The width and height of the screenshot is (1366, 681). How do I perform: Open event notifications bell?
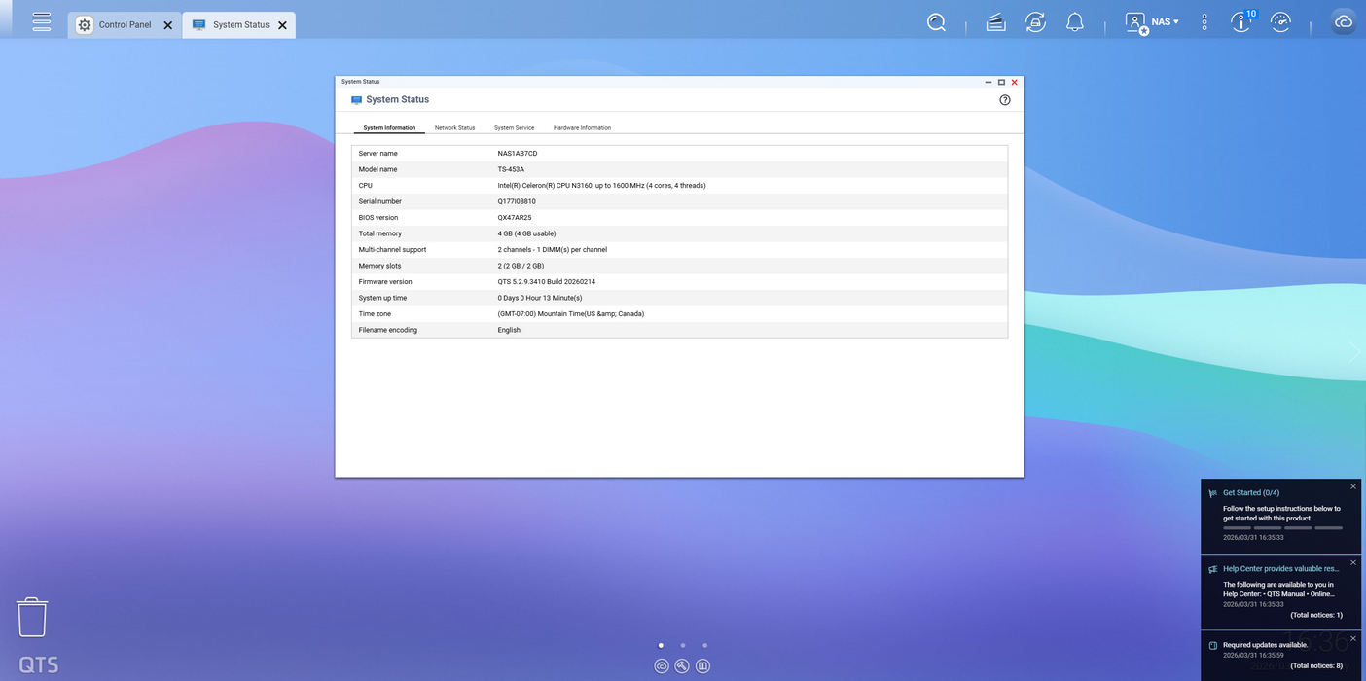(x=1075, y=21)
